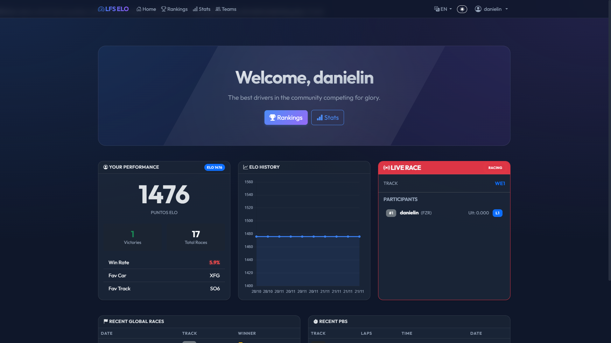Click the page vertical scrollbar
This screenshot has width=611, height=343.
609,140
